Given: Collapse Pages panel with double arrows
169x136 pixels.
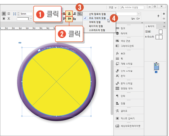Looking at the screenshot, I should coord(164,23).
